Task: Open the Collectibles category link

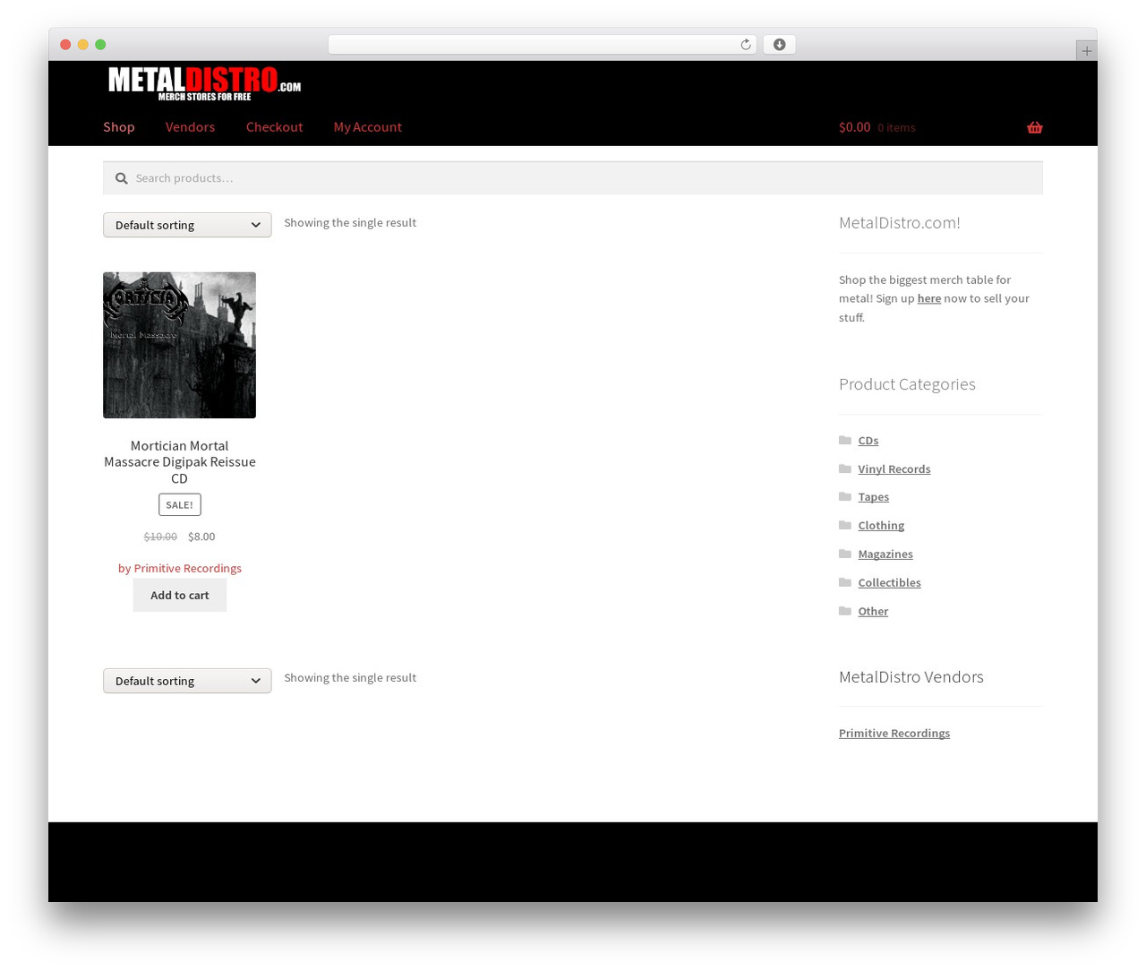Action: click(x=889, y=582)
